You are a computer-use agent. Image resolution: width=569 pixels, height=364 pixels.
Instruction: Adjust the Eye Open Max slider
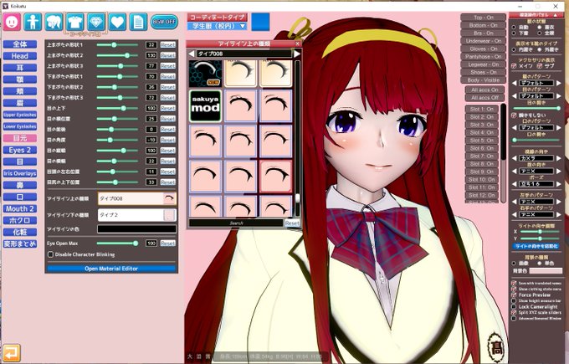click(117, 244)
